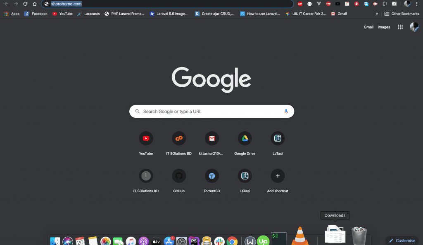This screenshot has height=245, width=423.
Task: Open the Gmail bookmark in bookmarks bar
Action: (339, 14)
